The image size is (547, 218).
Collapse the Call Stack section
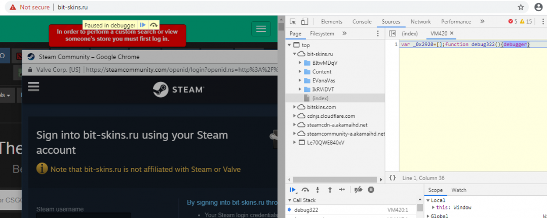point(290,200)
